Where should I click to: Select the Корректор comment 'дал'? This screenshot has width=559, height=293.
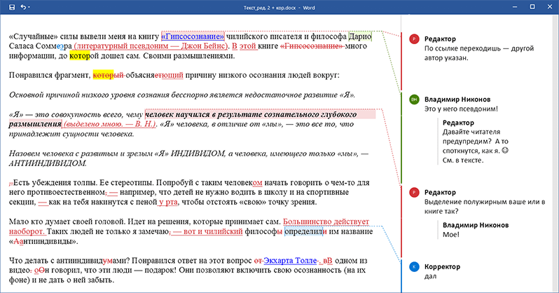tap(430, 276)
